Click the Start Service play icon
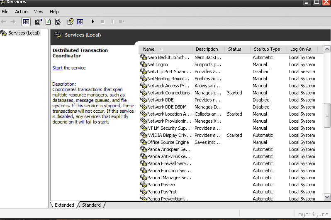 (93, 22)
